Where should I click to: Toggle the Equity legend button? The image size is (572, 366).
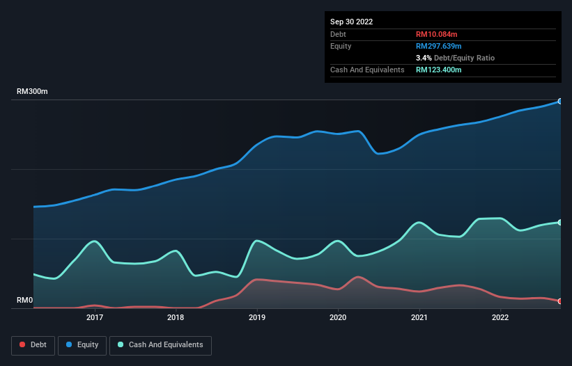[x=82, y=345]
